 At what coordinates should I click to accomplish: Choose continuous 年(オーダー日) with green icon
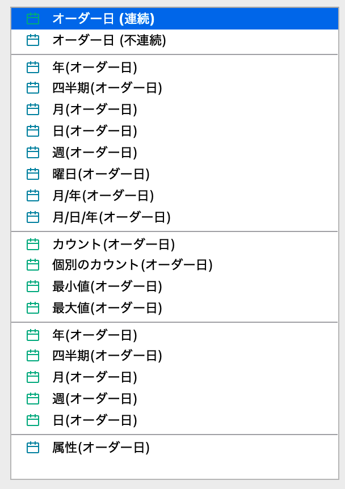pyautogui.click(x=95, y=335)
